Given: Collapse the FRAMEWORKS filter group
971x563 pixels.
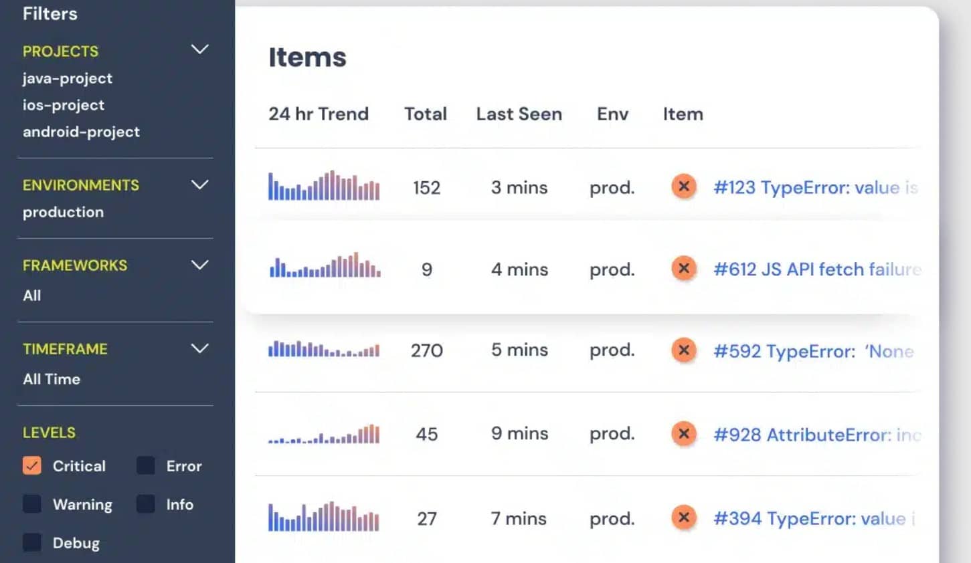Looking at the screenshot, I should point(199,265).
